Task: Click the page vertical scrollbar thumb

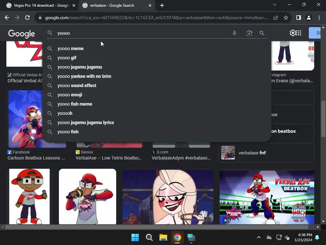Action: (323, 119)
